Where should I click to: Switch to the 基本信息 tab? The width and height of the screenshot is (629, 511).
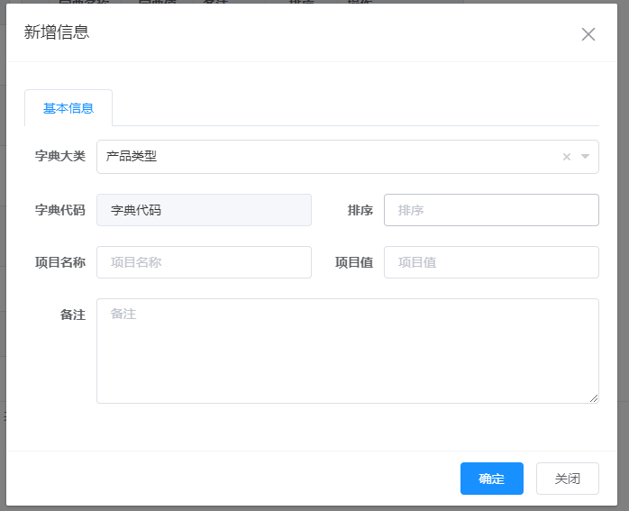[68, 108]
